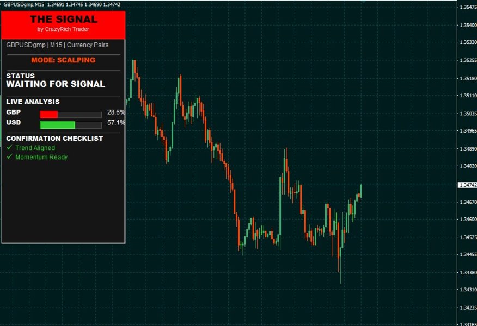This screenshot has height=326, width=477.
Task: Click the checkmark beside Momentum Ready
Action: point(9,156)
